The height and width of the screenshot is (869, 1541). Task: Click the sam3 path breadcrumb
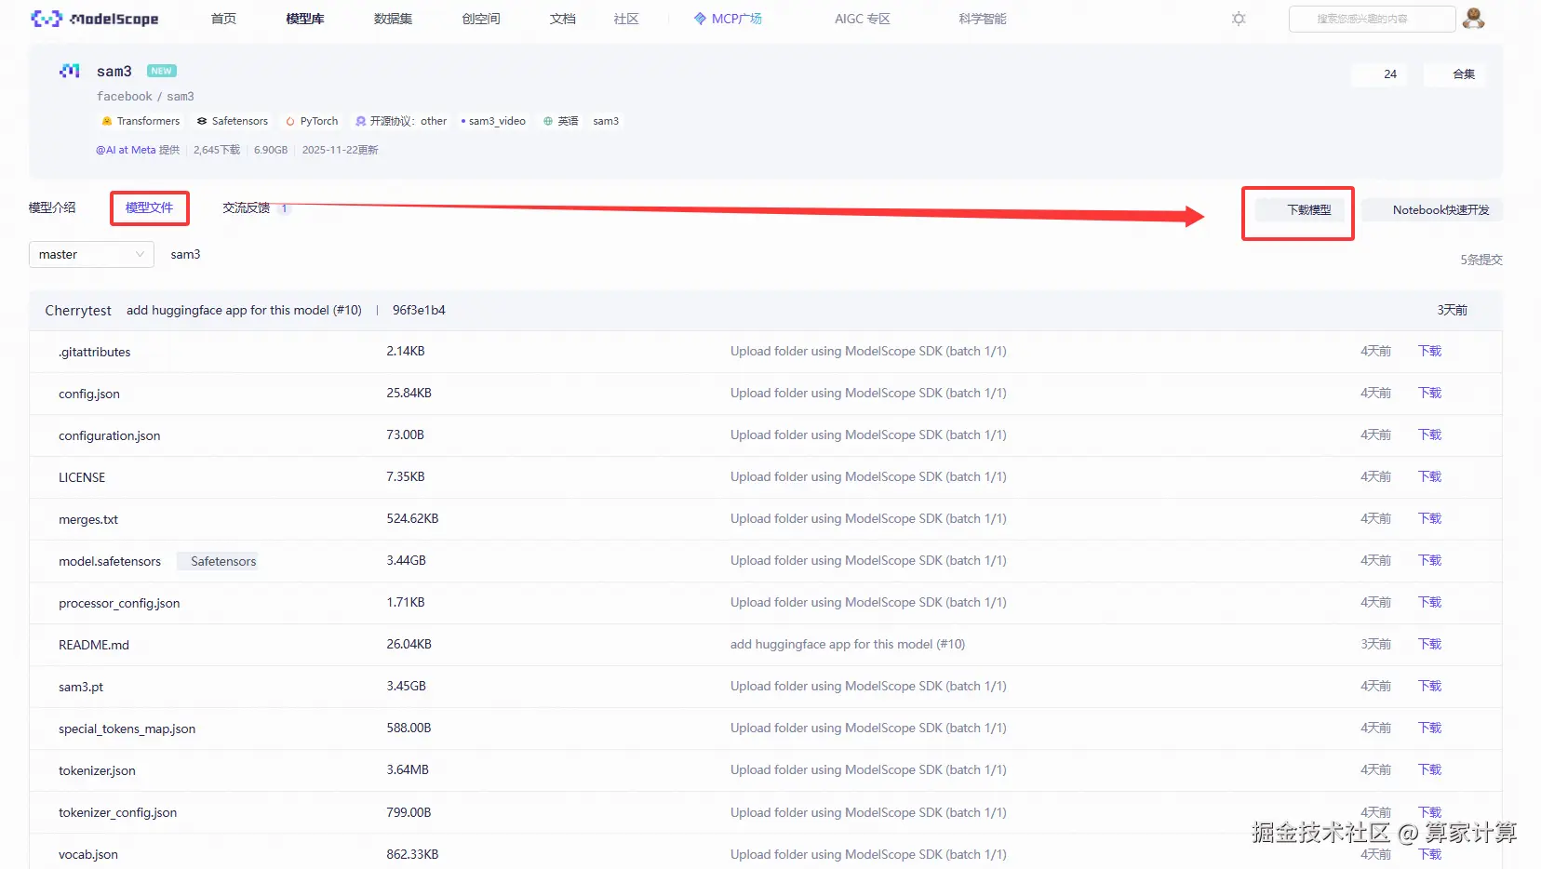click(x=185, y=254)
